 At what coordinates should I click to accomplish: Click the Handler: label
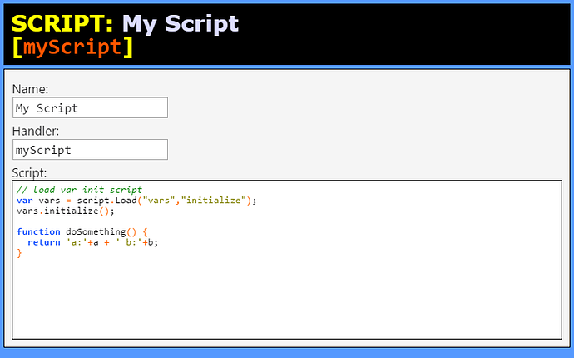coord(35,131)
